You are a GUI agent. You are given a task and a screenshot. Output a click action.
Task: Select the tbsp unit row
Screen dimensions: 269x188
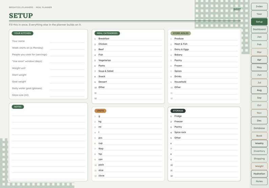[128, 149]
